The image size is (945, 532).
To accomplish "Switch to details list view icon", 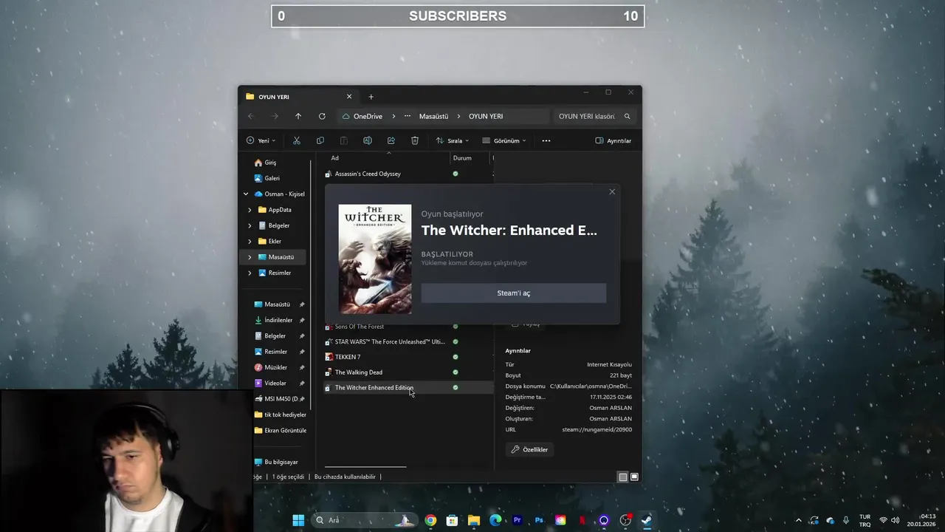I will (x=623, y=477).
